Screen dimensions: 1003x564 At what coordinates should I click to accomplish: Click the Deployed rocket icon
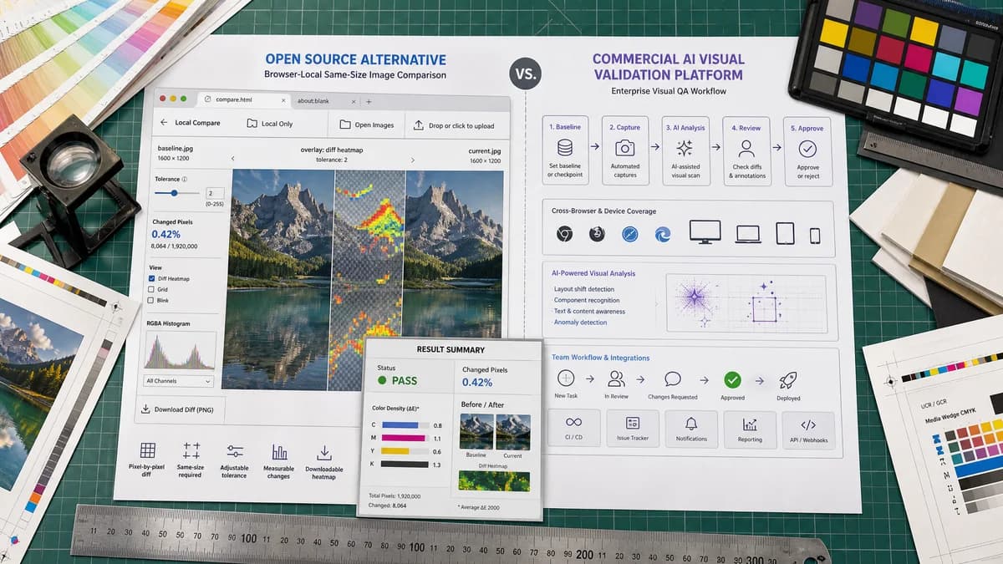[x=787, y=380]
